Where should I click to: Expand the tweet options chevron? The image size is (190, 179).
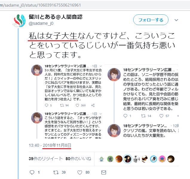176,20
